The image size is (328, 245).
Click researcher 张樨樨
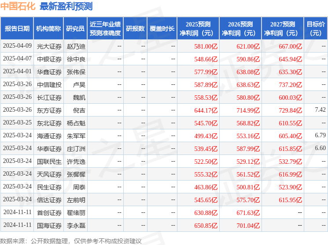pos(76,174)
